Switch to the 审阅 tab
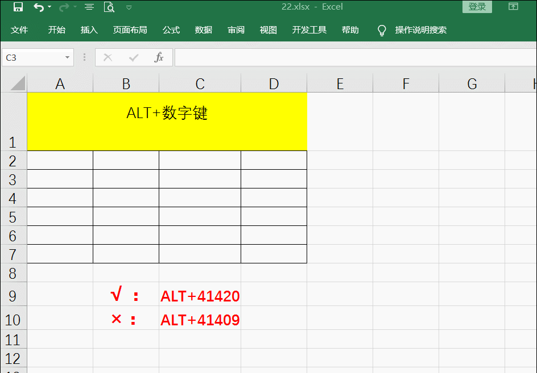This screenshot has height=373, width=537. coord(236,30)
